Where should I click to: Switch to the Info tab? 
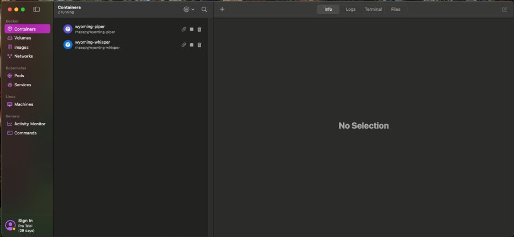click(328, 10)
